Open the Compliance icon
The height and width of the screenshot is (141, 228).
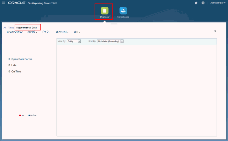click(123, 11)
